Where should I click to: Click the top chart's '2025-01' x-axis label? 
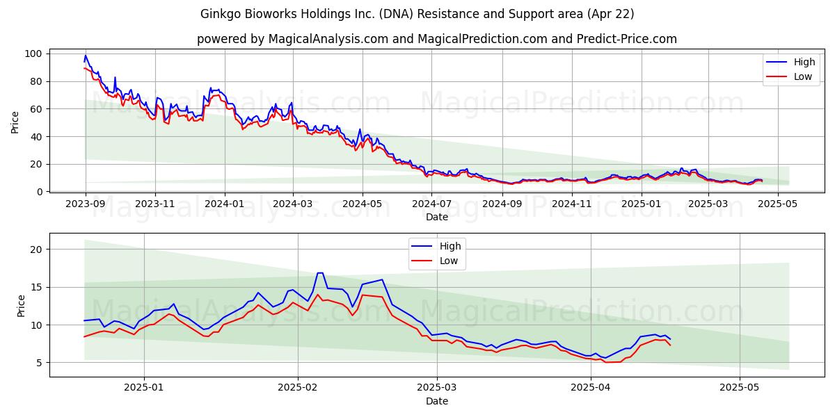click(x=640, y=204)
